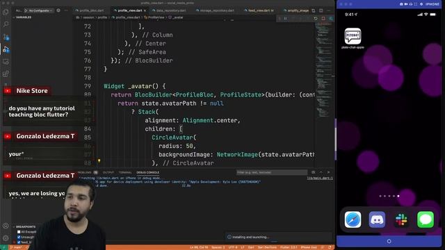Open Safari in the iPhone dock

point(353,219)
